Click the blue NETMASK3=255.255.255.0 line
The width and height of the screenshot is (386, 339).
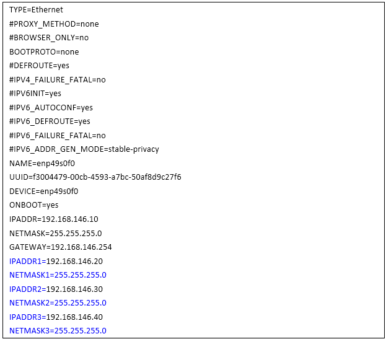point(58,331)
